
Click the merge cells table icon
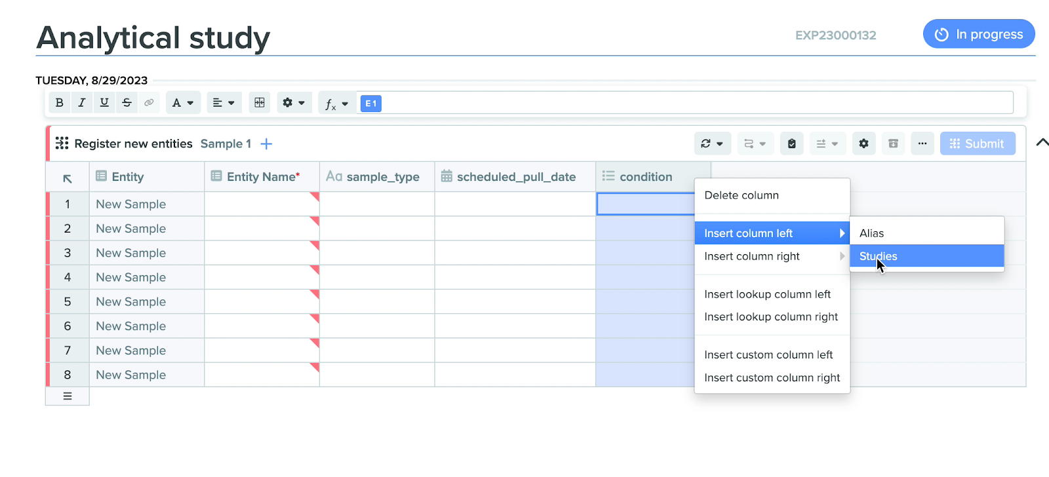point(260,103)
